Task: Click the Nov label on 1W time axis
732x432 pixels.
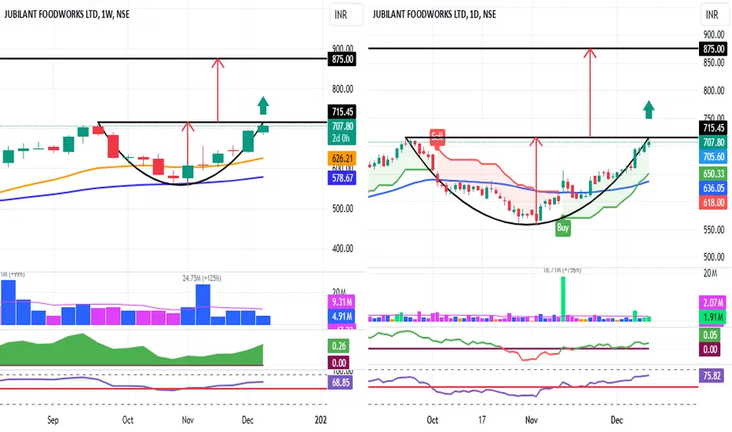Action: point(188,420)
